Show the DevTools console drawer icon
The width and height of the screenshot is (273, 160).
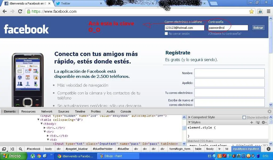pyautogui.click(x=12, y=149)
